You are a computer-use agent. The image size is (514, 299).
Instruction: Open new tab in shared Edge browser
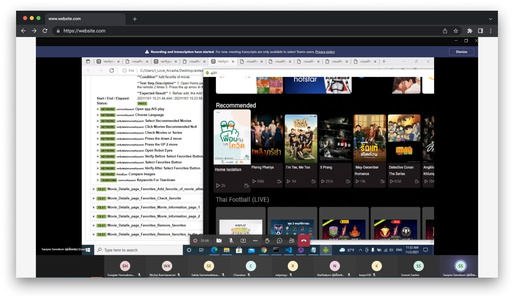[384, 61]
